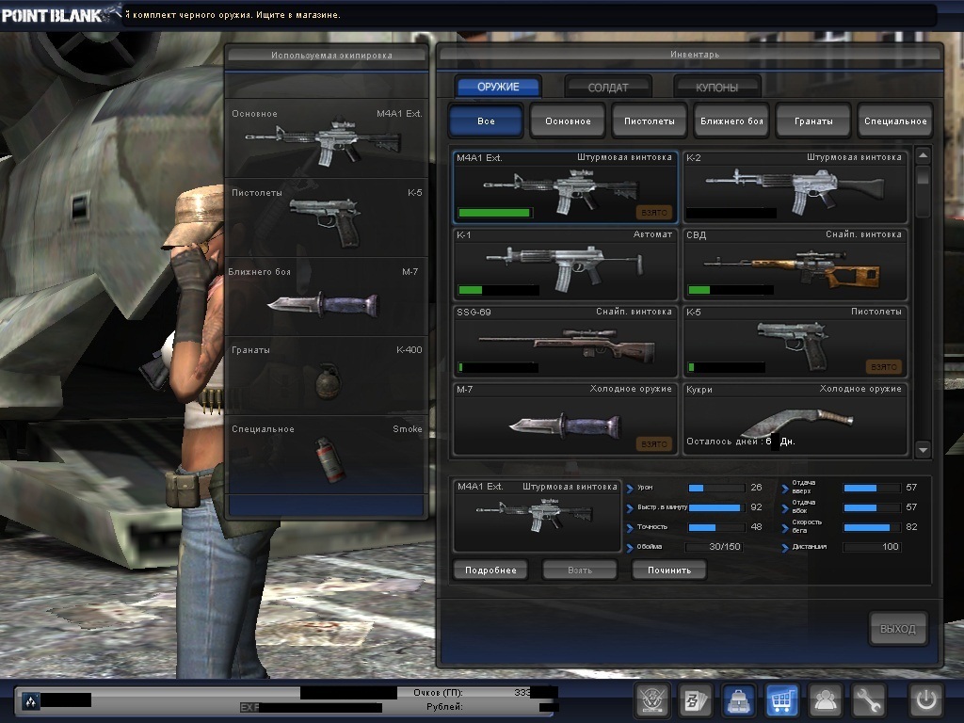Select the K-1 submachine gun card
This screenshot has width=964, height=723.
click(565, 265)
